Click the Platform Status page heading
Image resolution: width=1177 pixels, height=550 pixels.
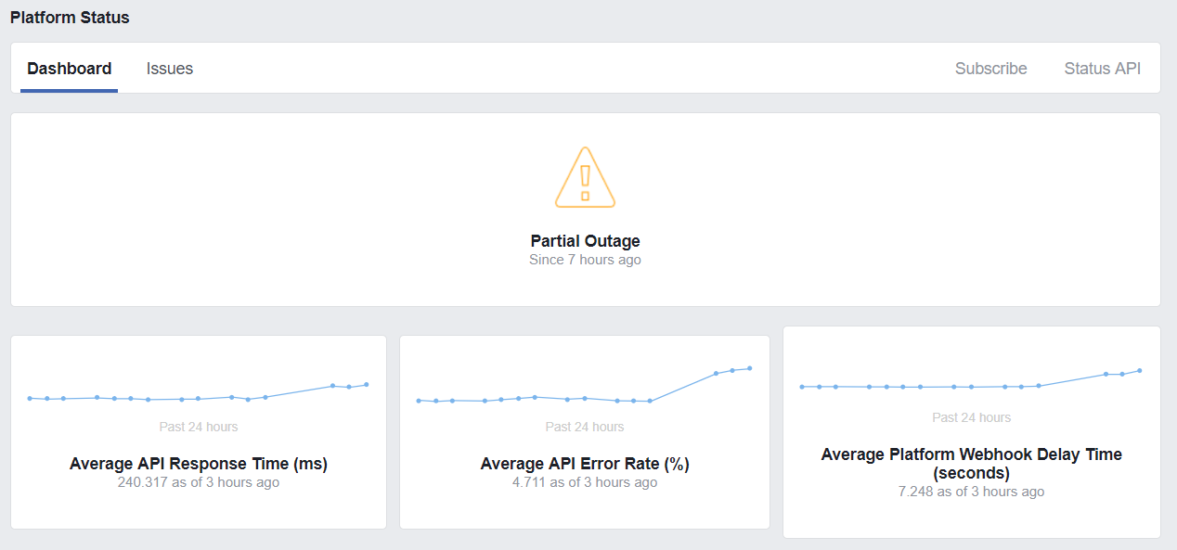coord(70,18)
